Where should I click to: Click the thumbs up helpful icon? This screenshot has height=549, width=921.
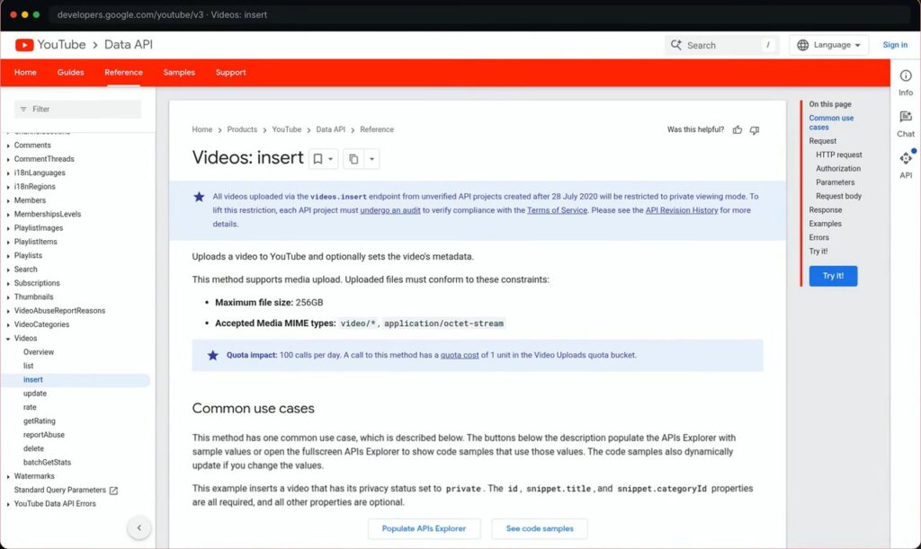[x=738, y=129]
